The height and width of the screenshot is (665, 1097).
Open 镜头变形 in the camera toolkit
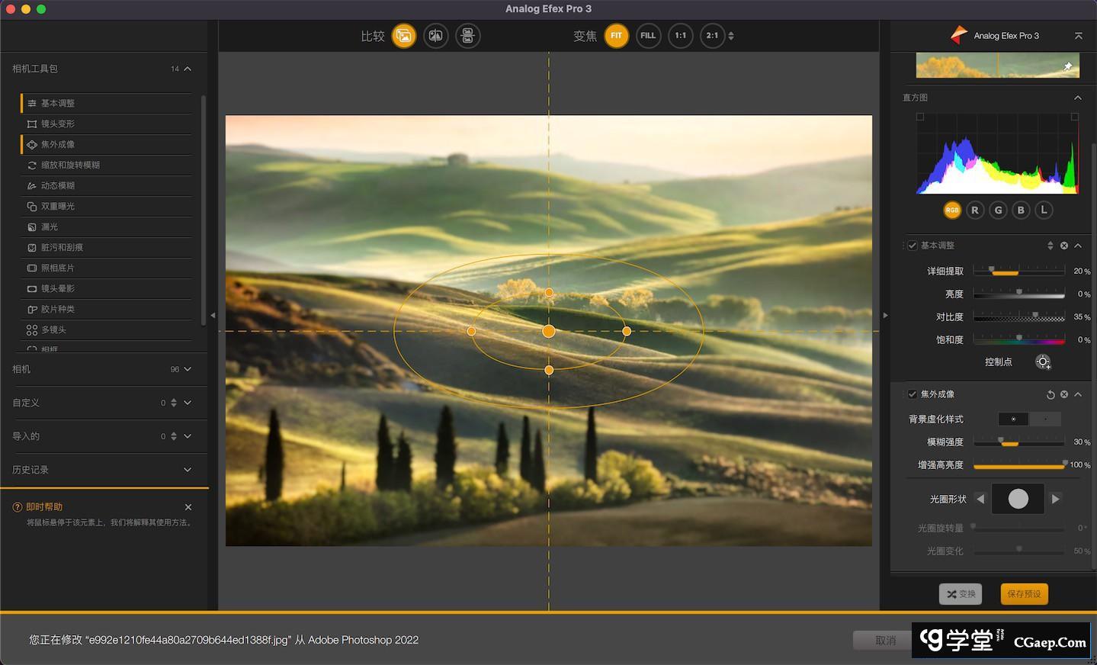point(58,124)
